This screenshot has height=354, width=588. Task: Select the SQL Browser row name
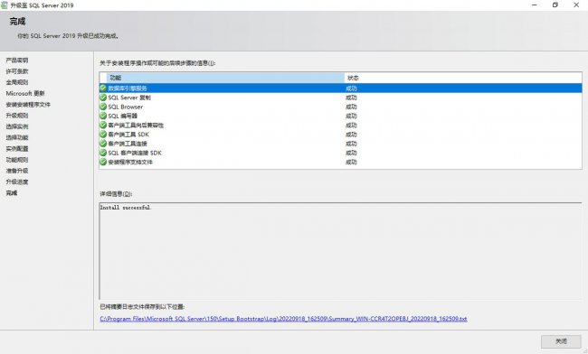tap(126, 107)
